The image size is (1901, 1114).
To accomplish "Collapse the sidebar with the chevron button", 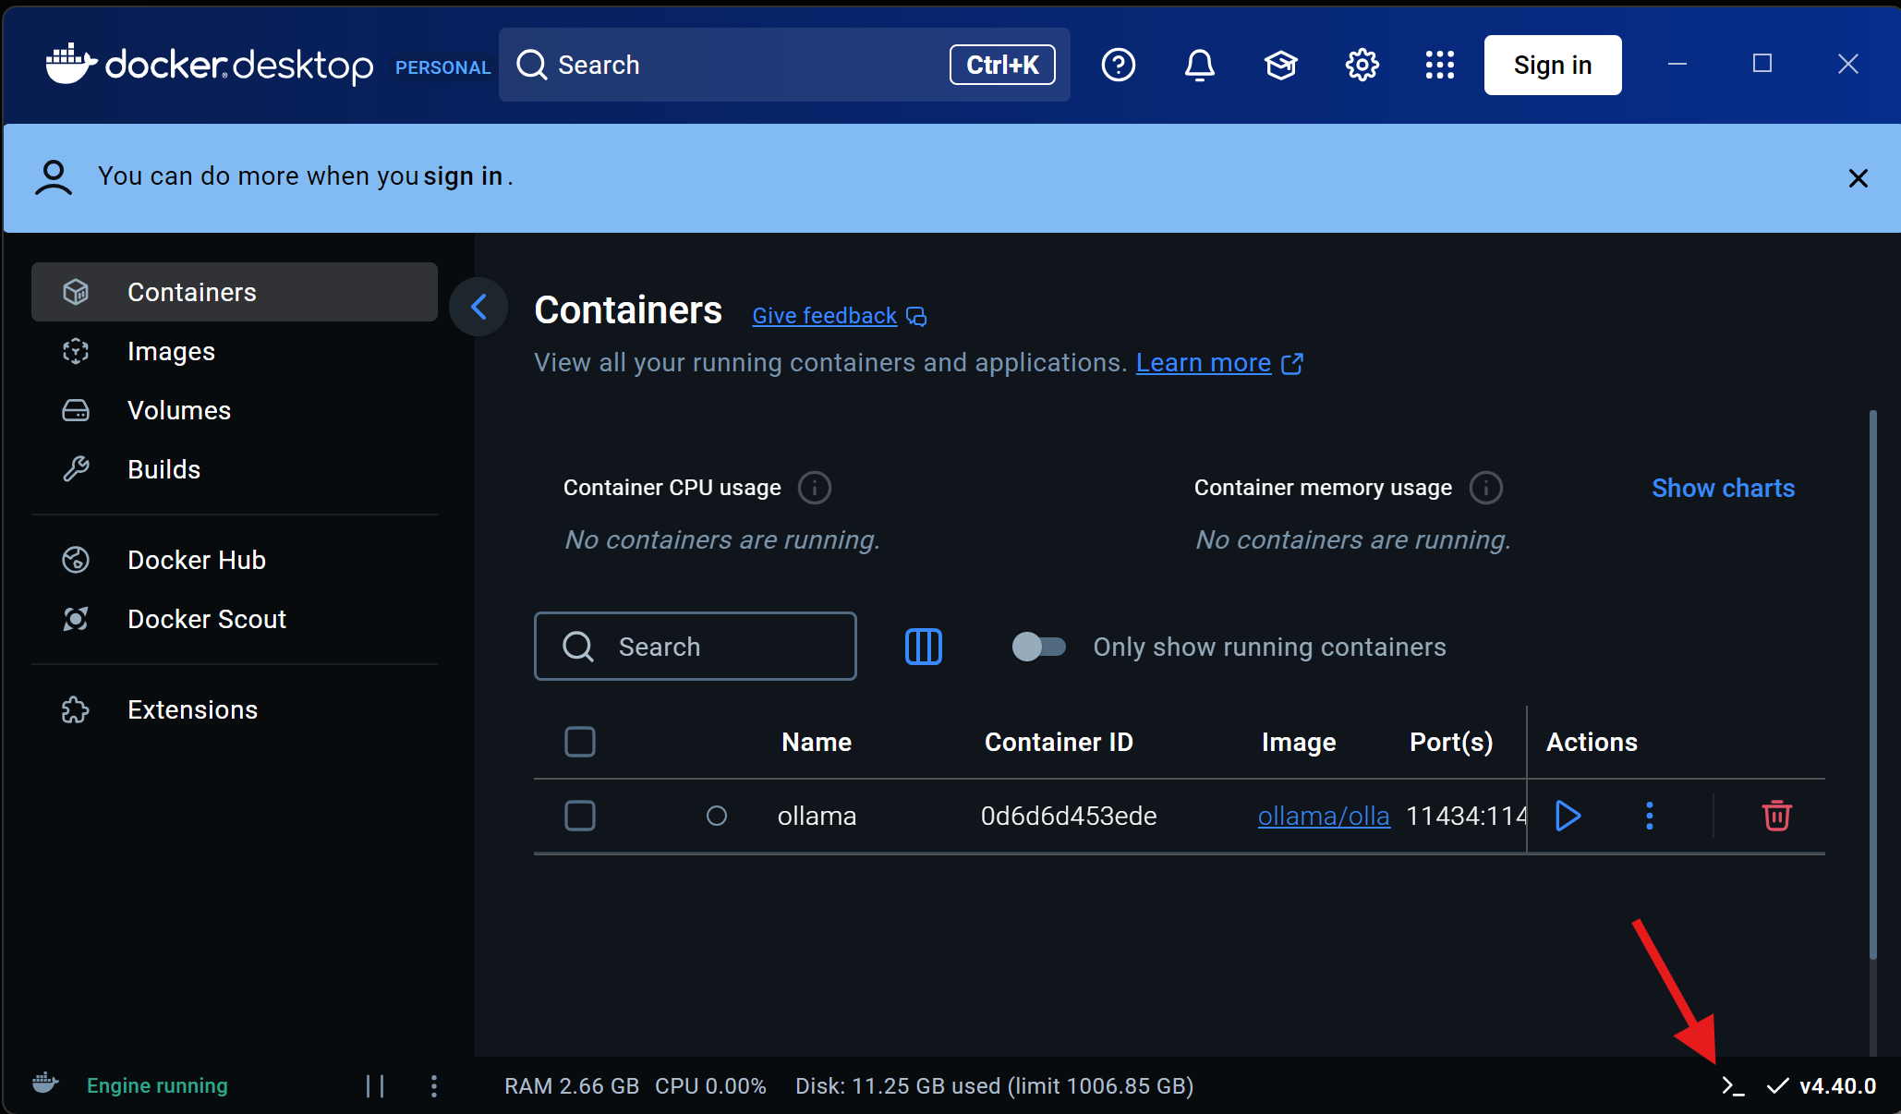I will point(478,307).
